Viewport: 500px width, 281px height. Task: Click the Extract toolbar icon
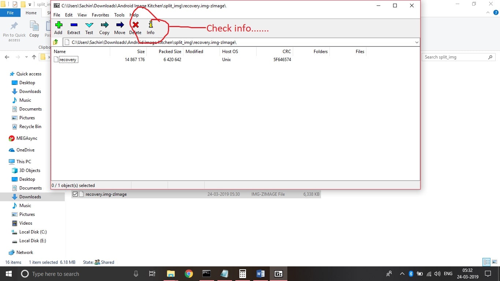coord(74,25)
